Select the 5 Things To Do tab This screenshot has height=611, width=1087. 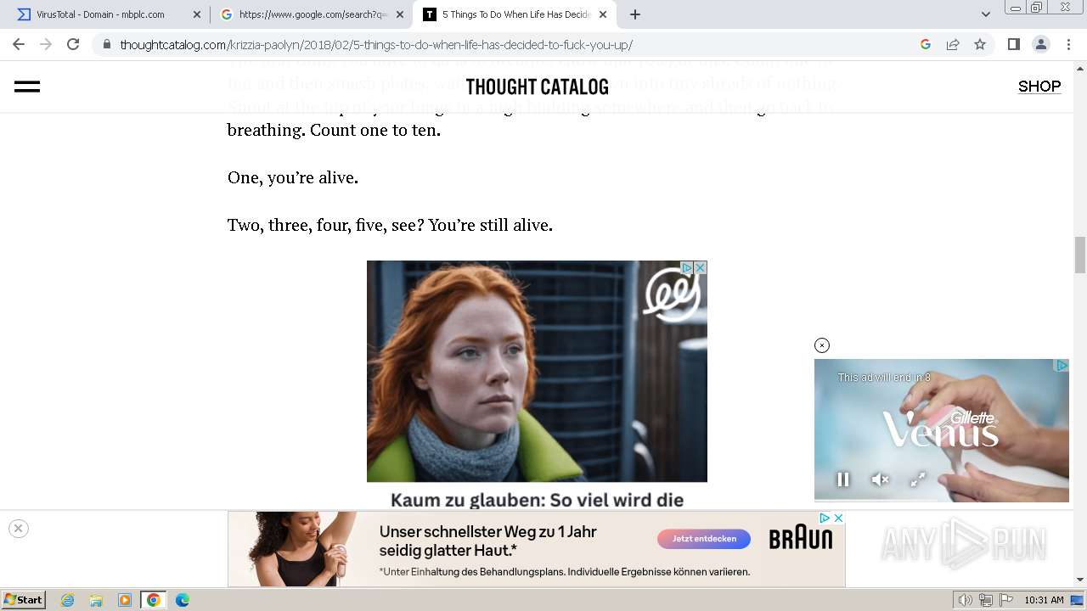515,14
